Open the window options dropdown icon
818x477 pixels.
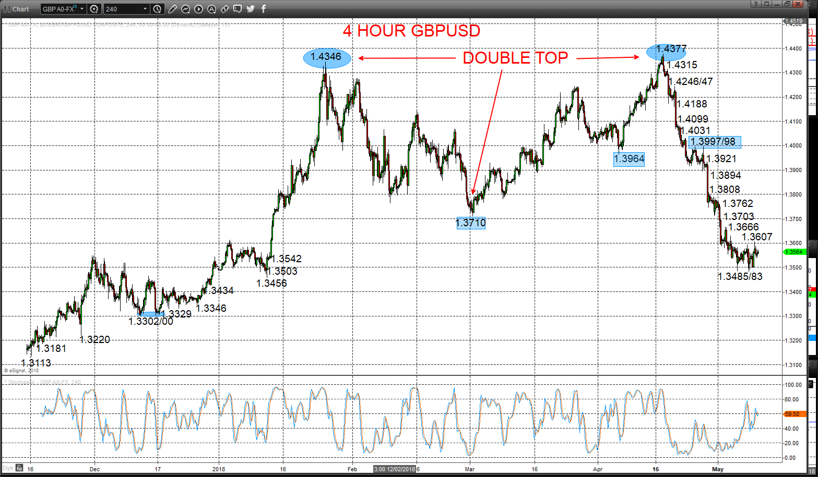coord(766,4)
